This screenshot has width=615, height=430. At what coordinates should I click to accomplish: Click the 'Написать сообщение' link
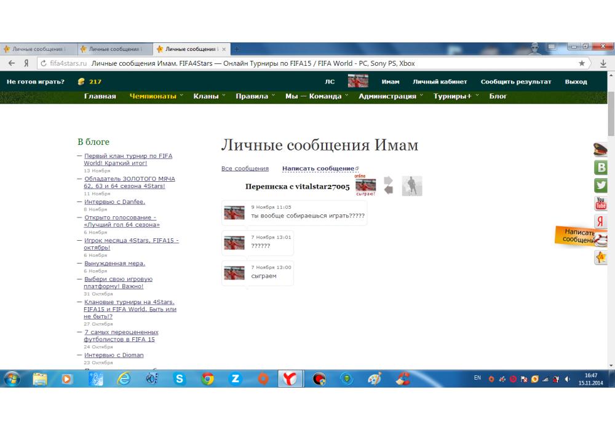click(318, 169)
